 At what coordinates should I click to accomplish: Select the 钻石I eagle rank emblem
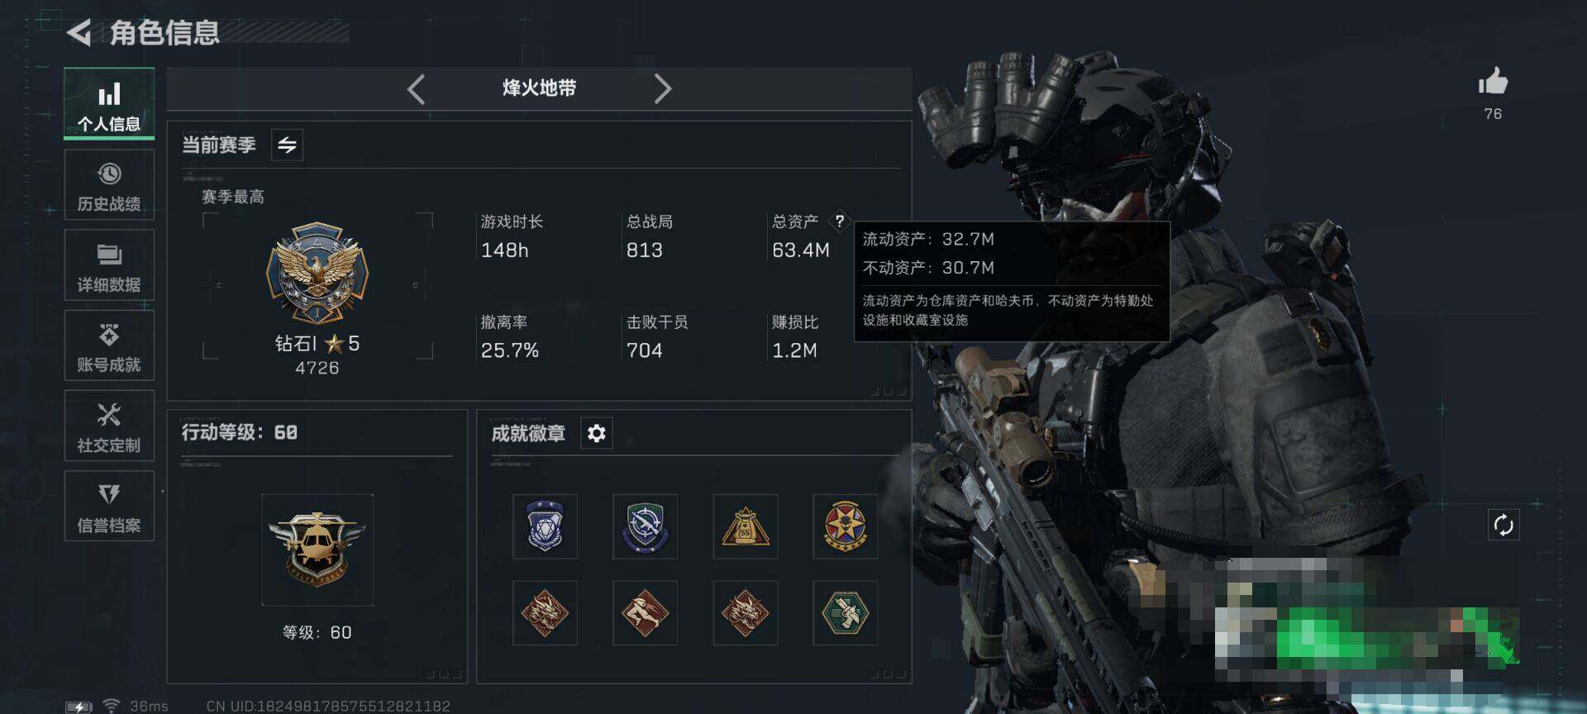pyautogui.click(x=317, y=273)
